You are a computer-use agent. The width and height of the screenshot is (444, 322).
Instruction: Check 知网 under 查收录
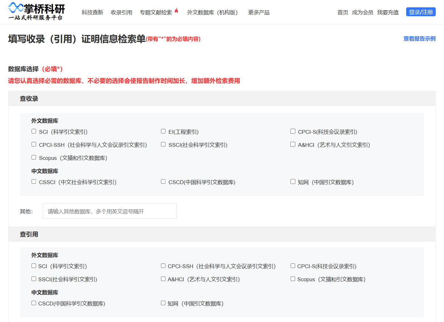293,182
